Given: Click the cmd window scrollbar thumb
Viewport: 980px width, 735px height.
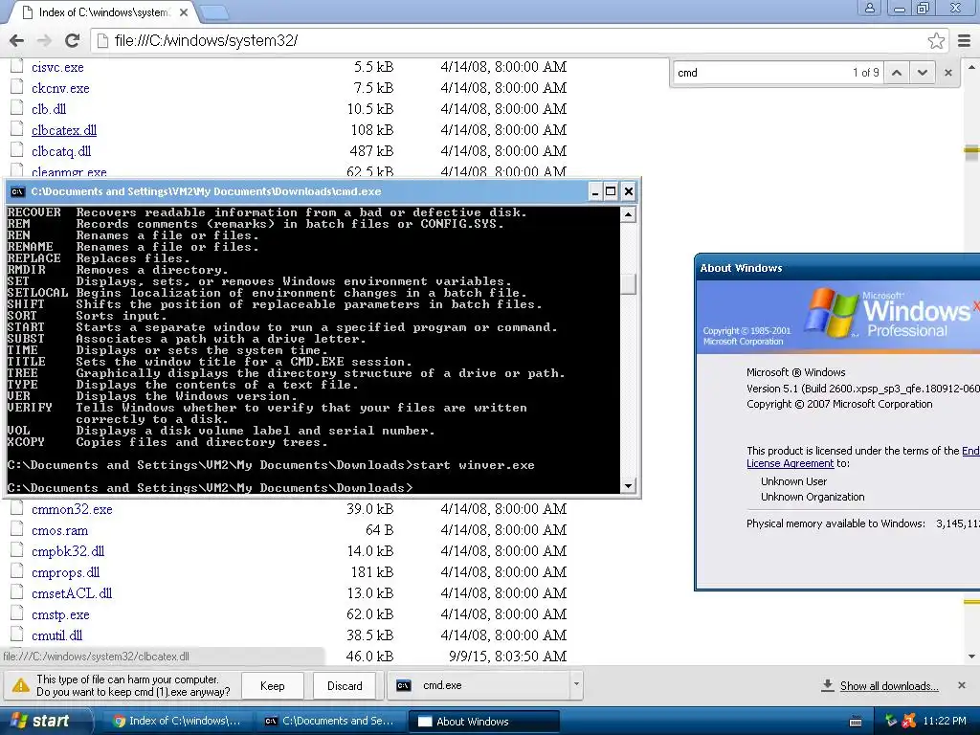Looking at the screenshot, I should pyautogui.click(x=628, y=283).
